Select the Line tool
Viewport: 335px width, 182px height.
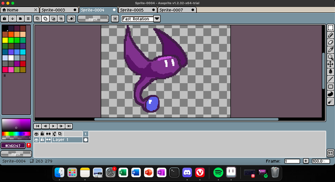(x=330, y=79)
